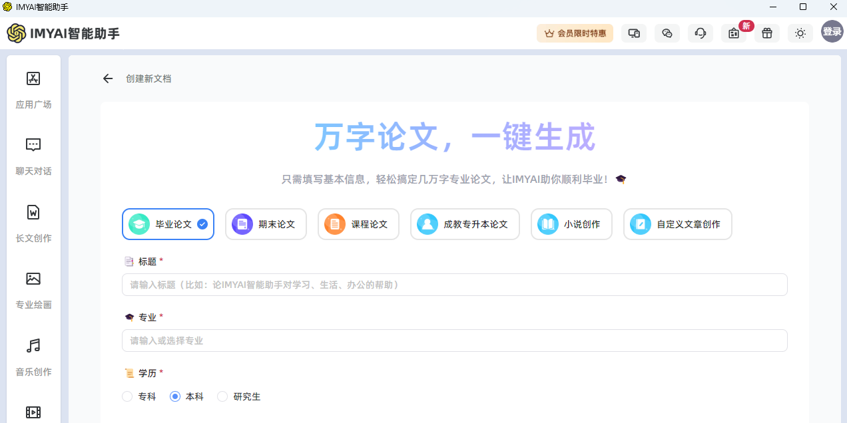Open the 应用广场 app plaza icon
The width and height of the screenshot is (847, 423).
point(33,78)
